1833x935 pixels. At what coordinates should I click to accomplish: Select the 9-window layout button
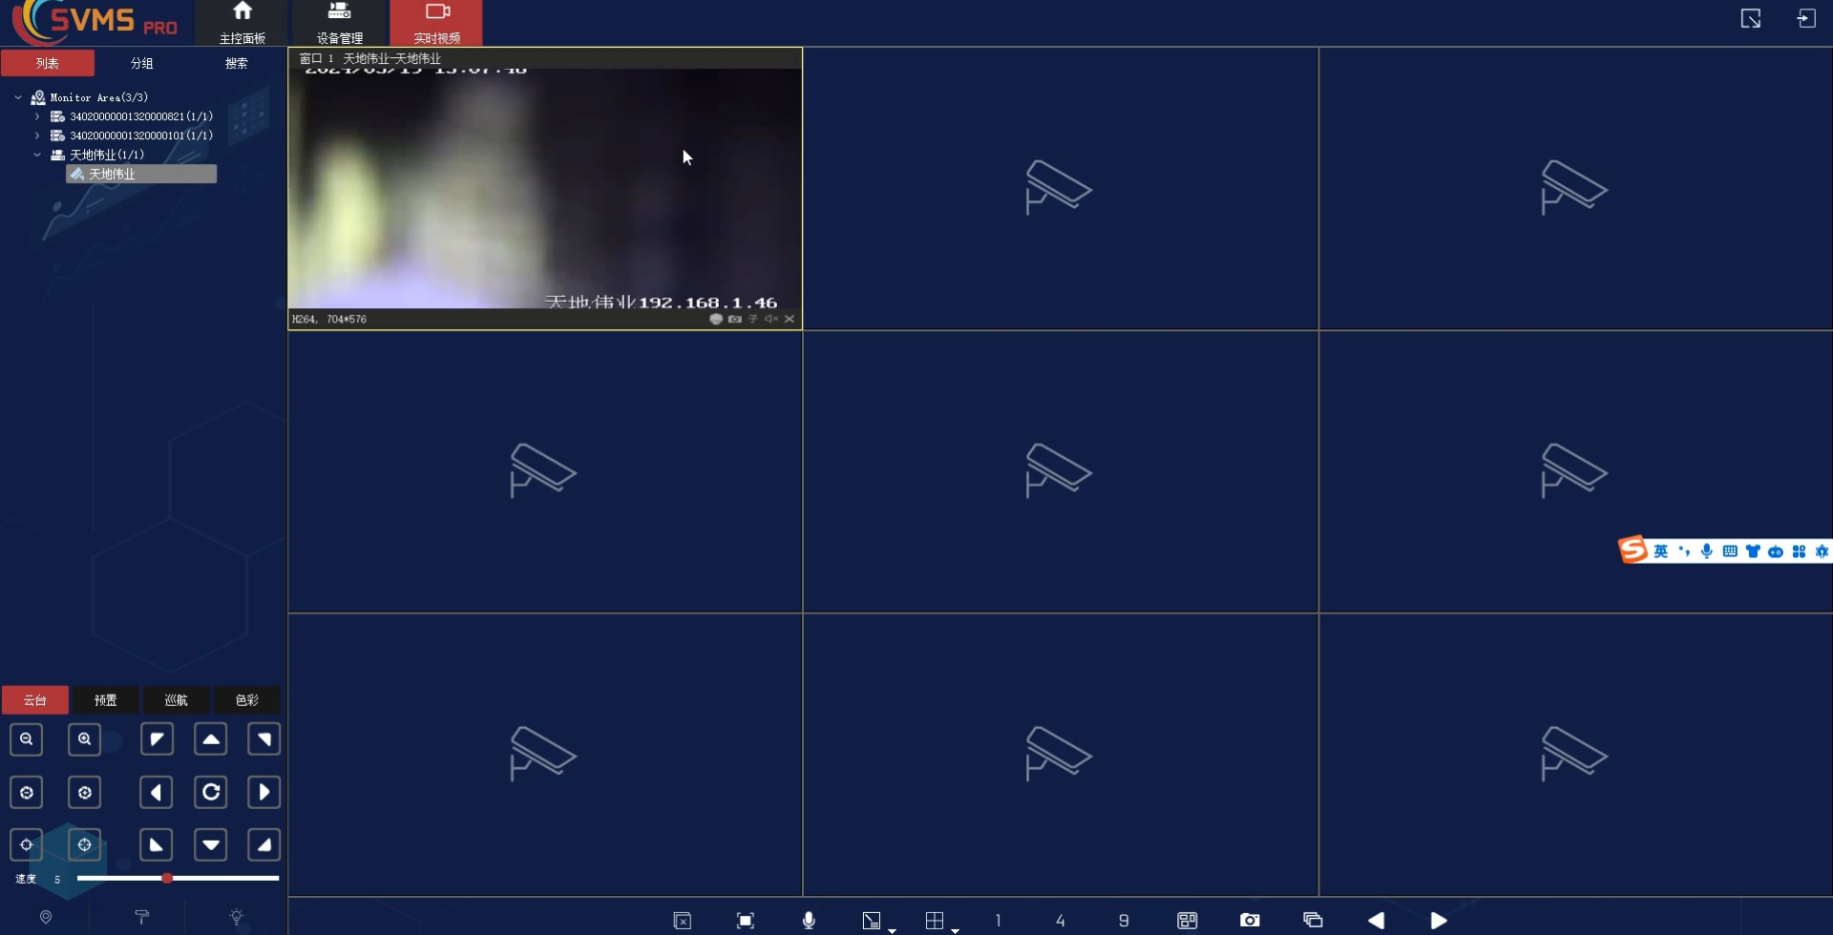pos(1124,921)
